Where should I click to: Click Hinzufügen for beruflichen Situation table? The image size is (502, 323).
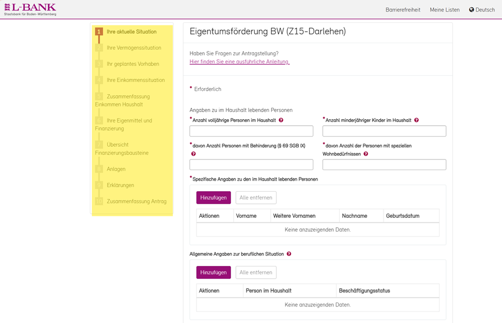[213, 273]
